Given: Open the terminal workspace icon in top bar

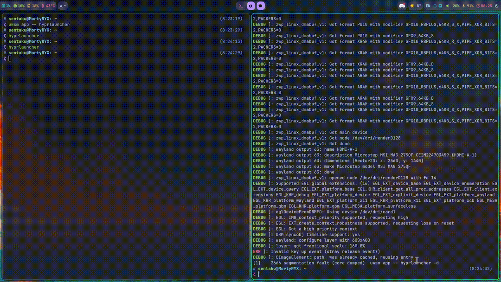Looking at the screenshot, I should (x=241, y=6).
